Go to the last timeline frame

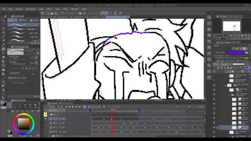pyautogui.click(x=80, y=107)
